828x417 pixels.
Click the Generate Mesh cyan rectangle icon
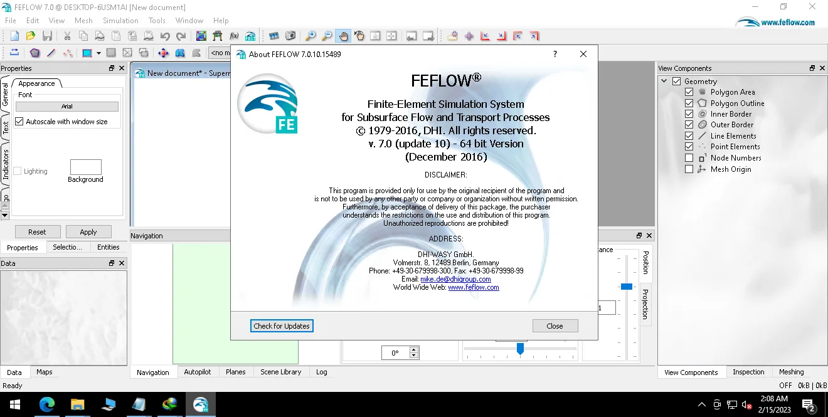point(87,53)
